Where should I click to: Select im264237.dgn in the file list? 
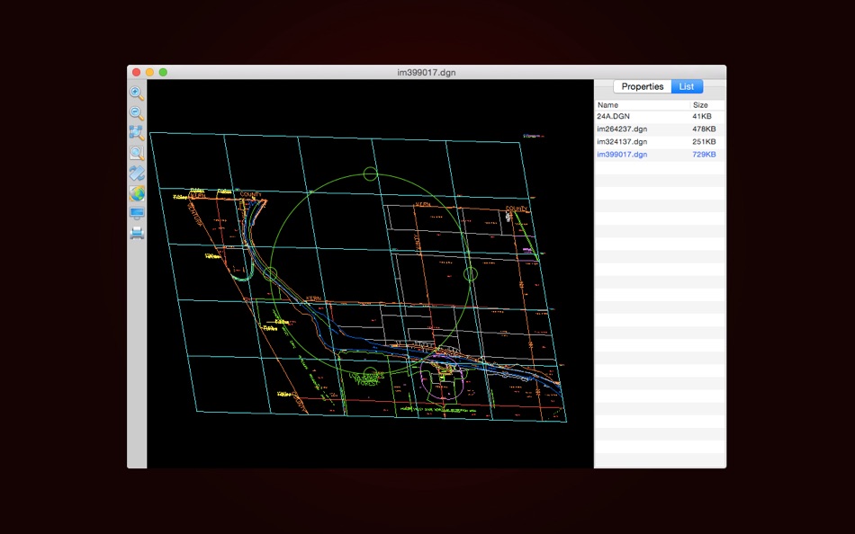(x=622, y=129)
